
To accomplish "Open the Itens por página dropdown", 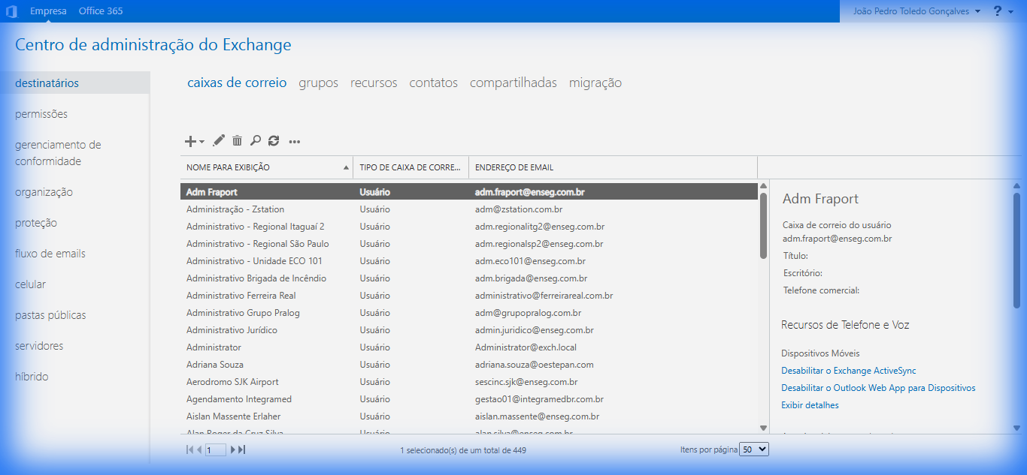I will point(754,449).
